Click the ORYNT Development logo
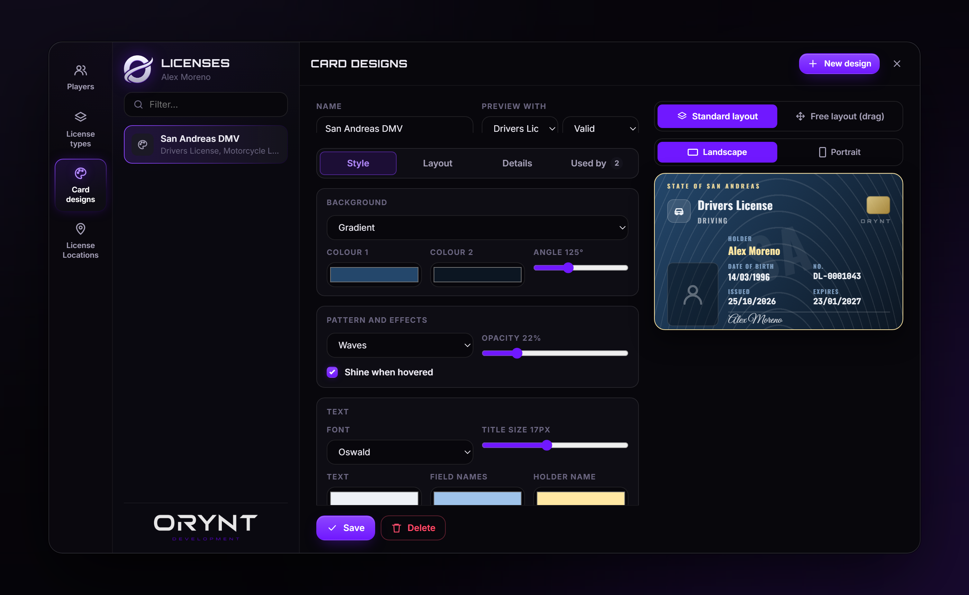 (206, 527)
